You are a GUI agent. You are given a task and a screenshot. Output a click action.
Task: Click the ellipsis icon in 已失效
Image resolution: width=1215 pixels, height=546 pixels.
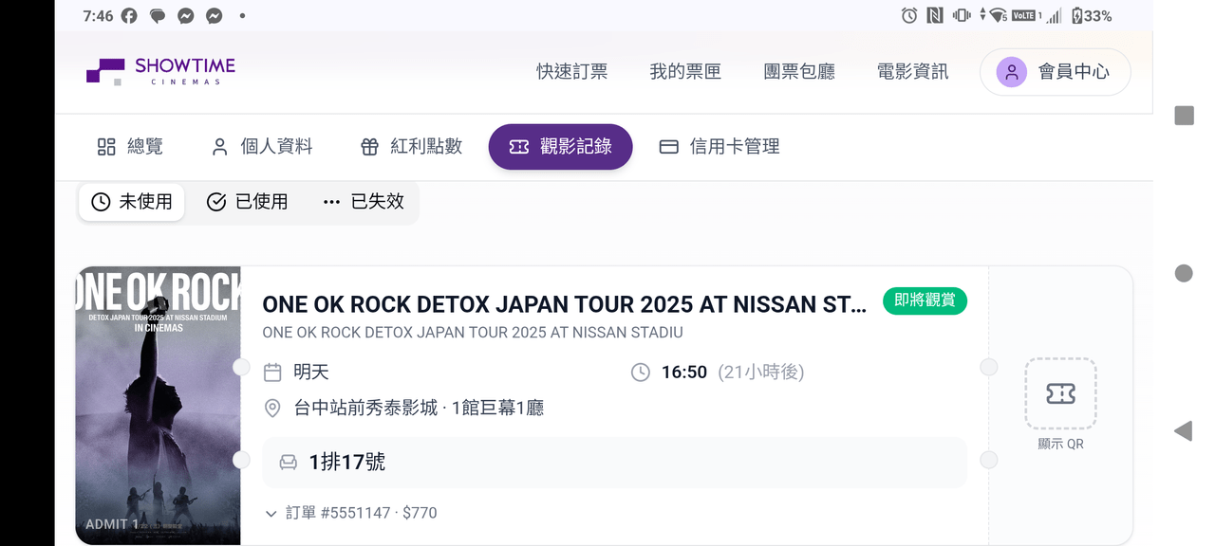(331, 202)
